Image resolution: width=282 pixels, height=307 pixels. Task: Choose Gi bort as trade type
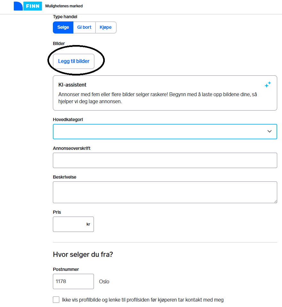pyautogui.click(x=84, y=27)
